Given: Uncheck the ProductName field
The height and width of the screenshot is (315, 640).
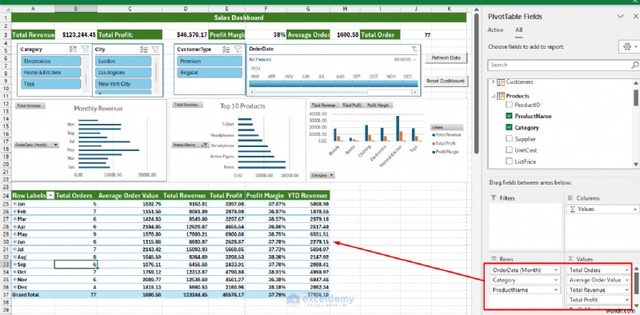Looking at the screenshot, I should 509,116.
